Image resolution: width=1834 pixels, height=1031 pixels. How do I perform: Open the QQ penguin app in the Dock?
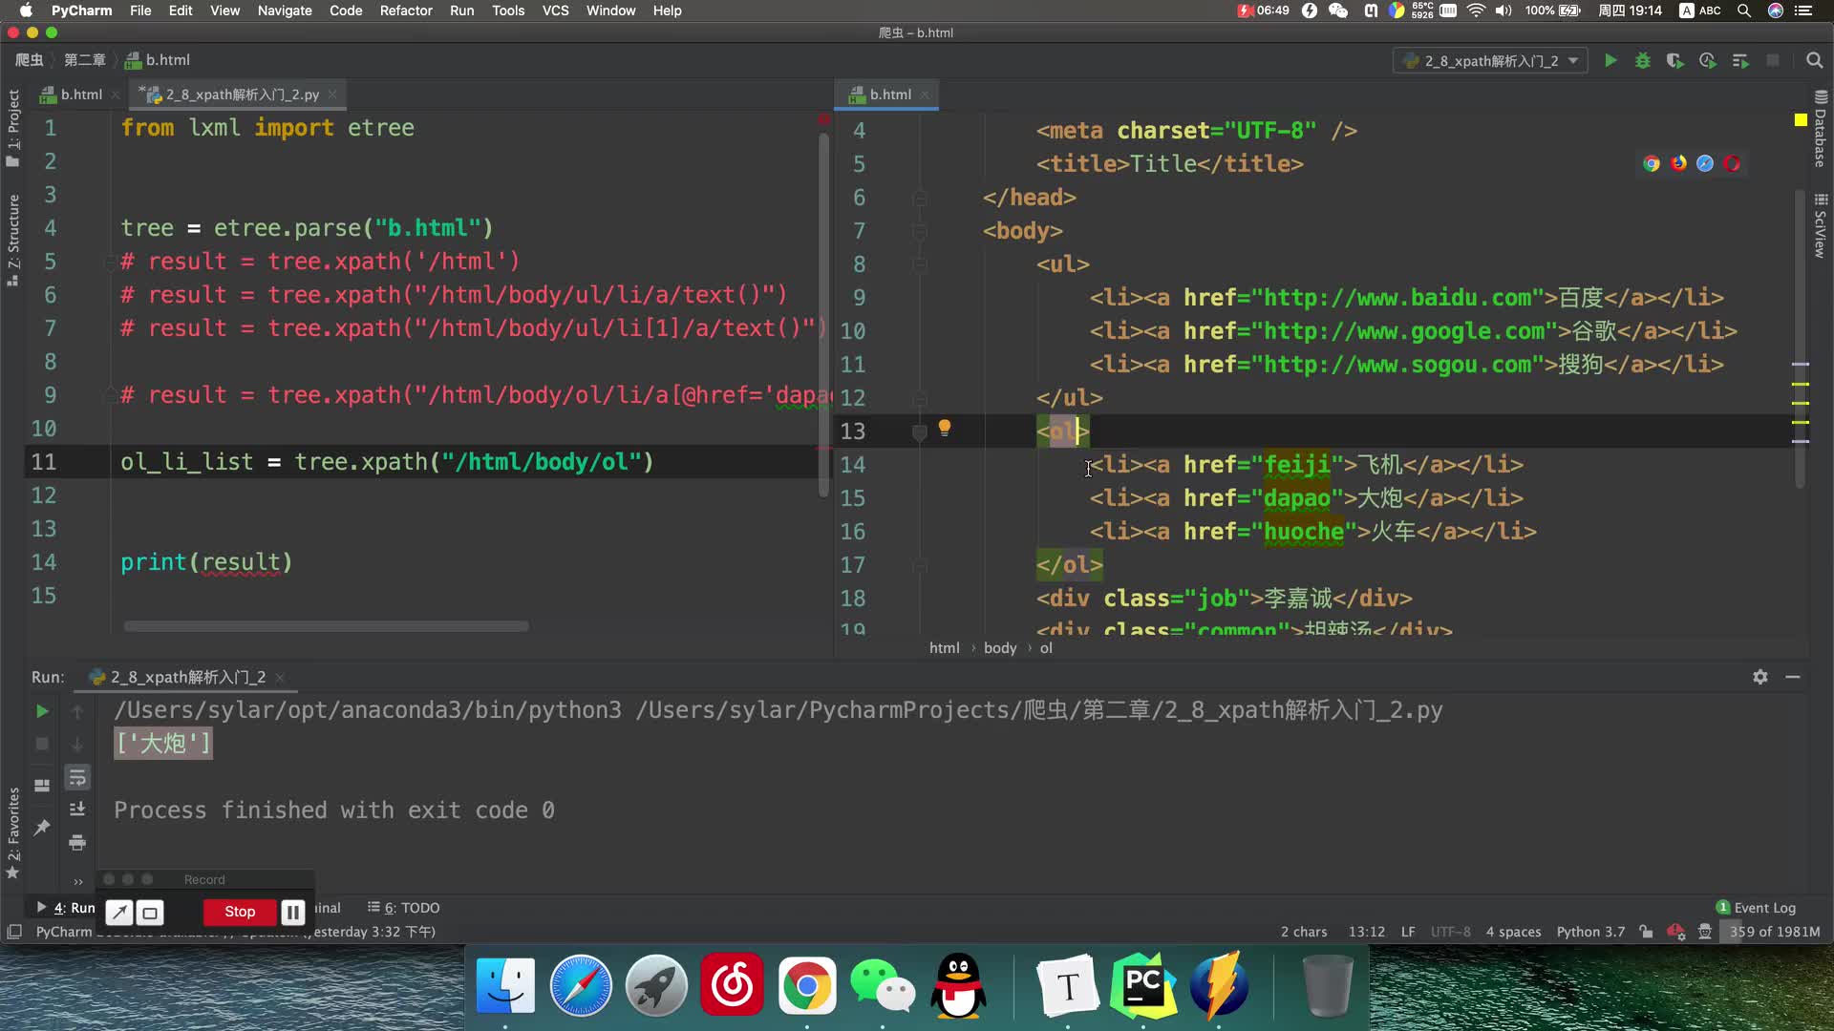[x=958, y=986]
